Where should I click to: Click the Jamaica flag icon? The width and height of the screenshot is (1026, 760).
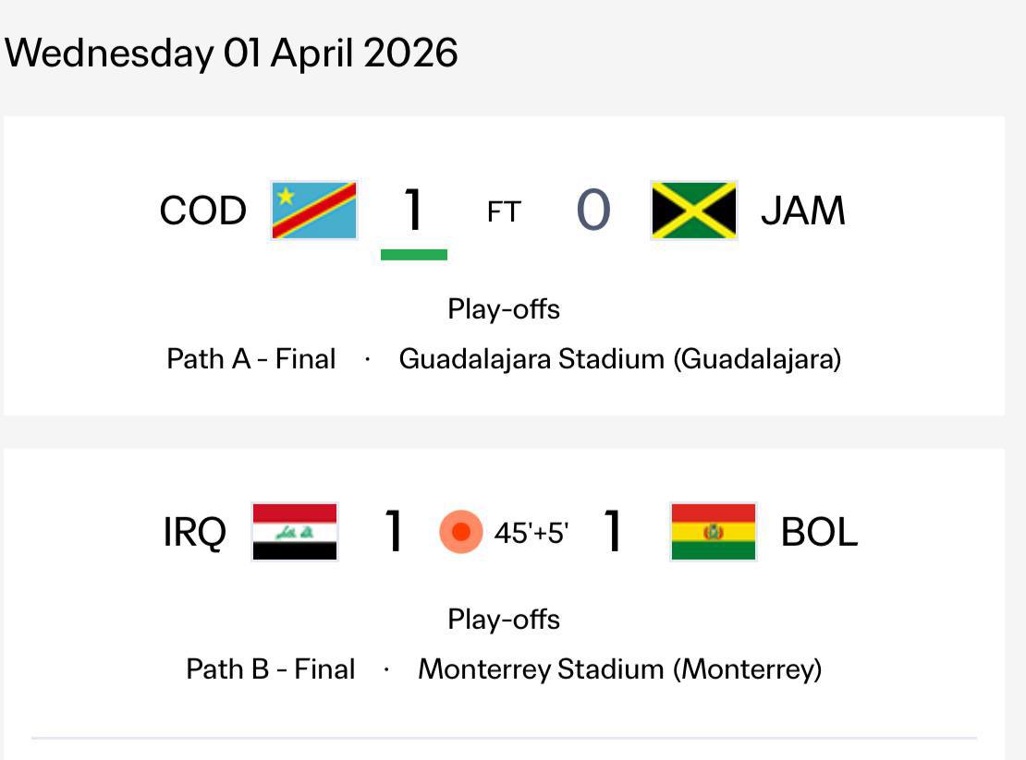tap(694, 211)
